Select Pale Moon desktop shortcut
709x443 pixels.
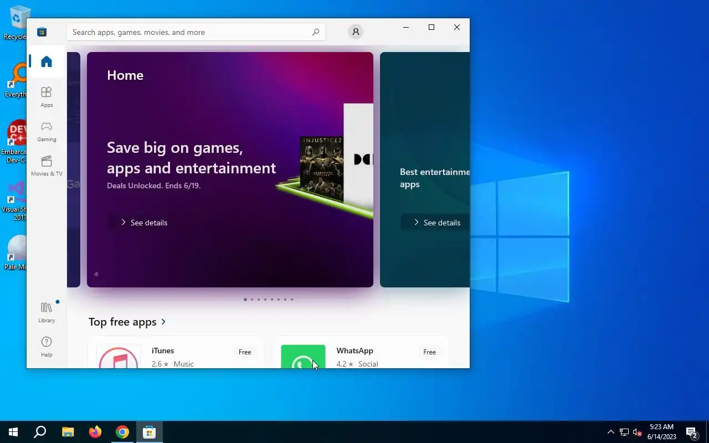pos(16,253)
